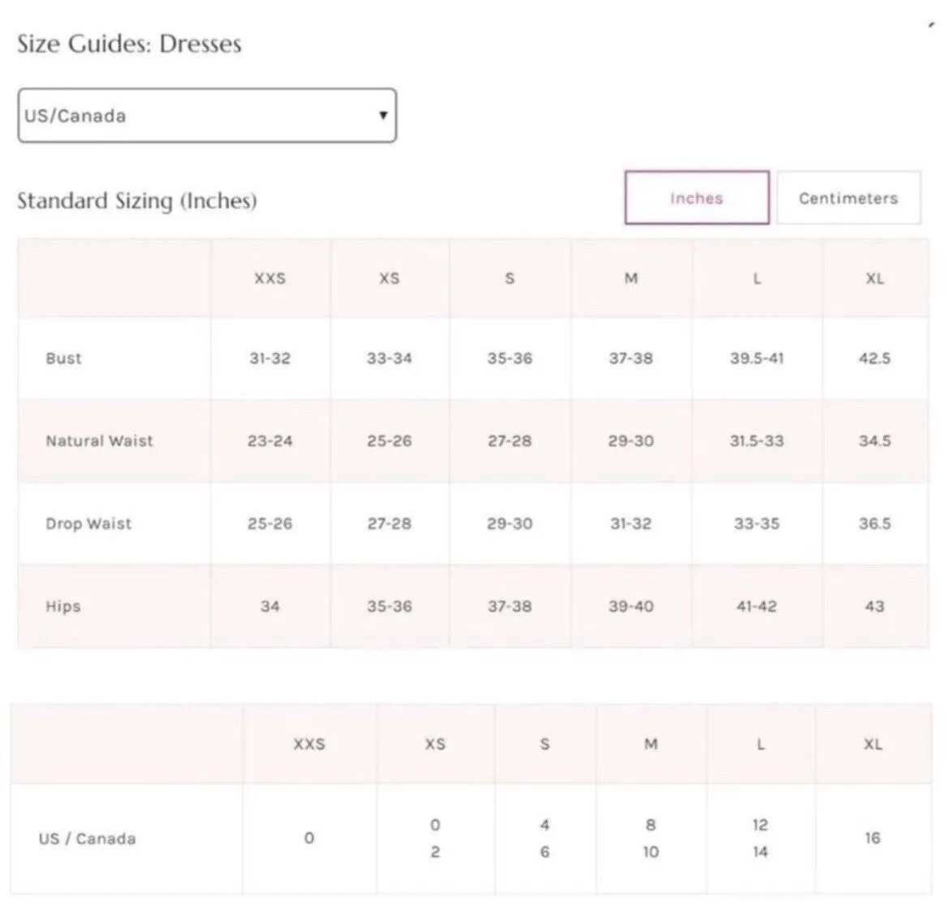The height and width of the screenshot is (919, 949).
Task: Select the Bust row label
Action: [x=63, y=359]
